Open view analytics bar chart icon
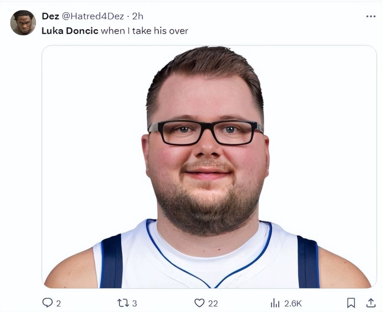Screen dimensions: 382x312 [x=275, y=303]
